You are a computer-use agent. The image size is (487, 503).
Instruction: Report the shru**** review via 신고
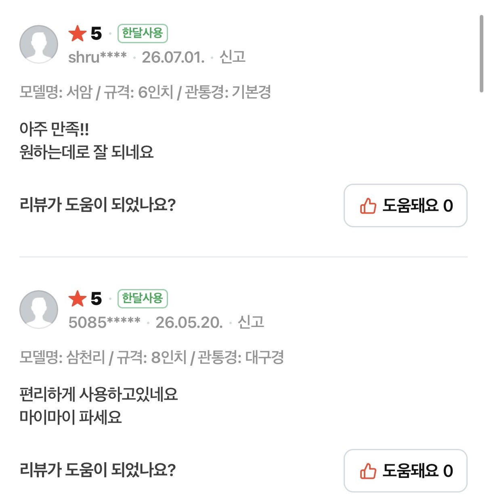click(x=233, y=57)
